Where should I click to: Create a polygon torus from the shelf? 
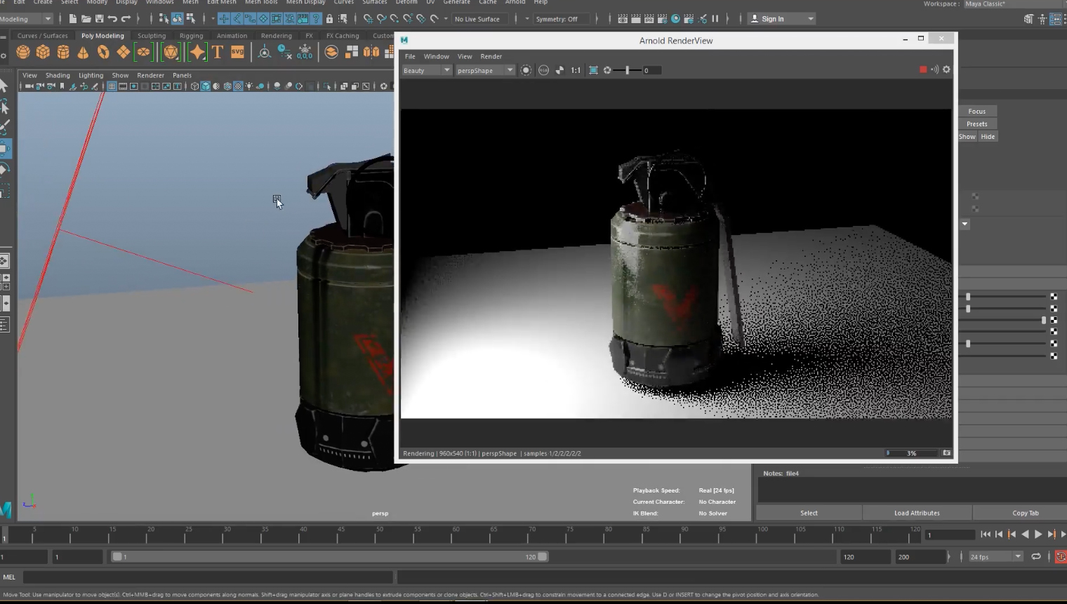(x=103, y=52)
